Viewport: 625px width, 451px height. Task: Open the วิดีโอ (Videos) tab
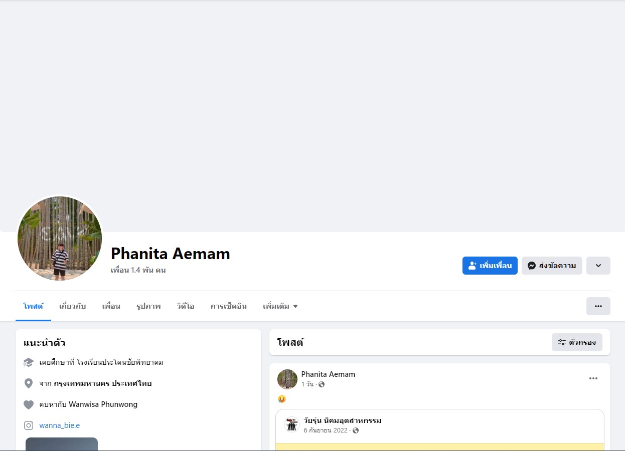click(x=186, y=306)
